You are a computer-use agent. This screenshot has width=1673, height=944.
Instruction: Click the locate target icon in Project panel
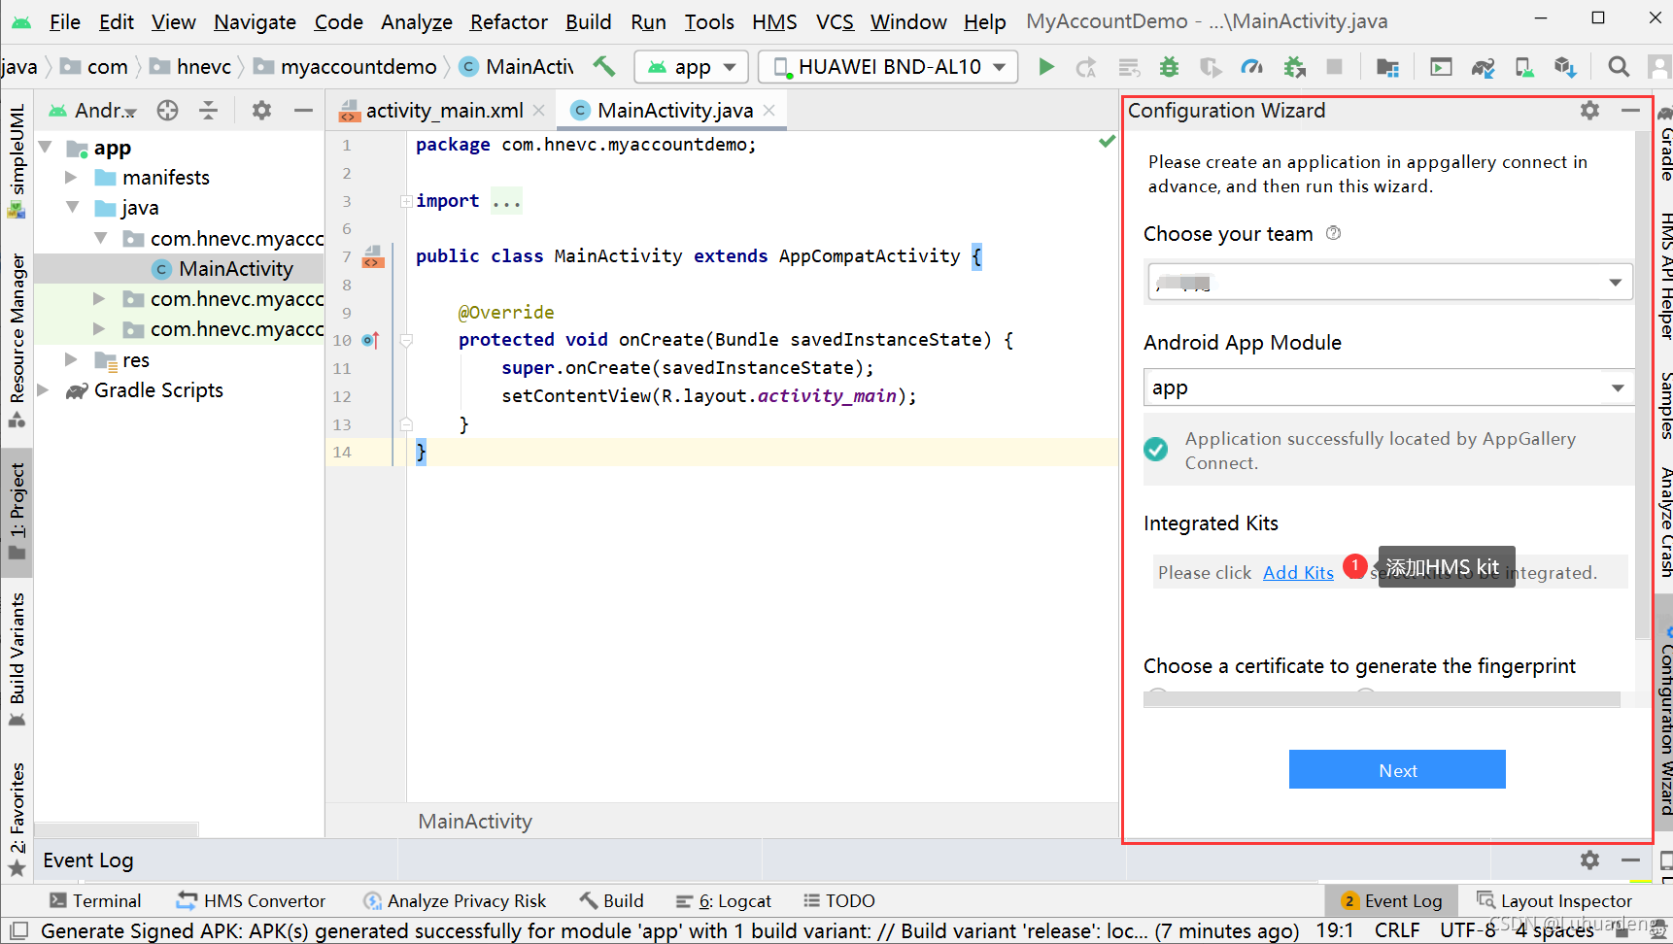[x=167, y=111]
